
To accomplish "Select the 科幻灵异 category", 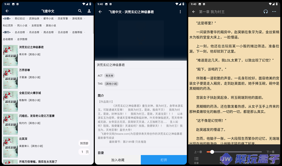I will pos(8,25).
